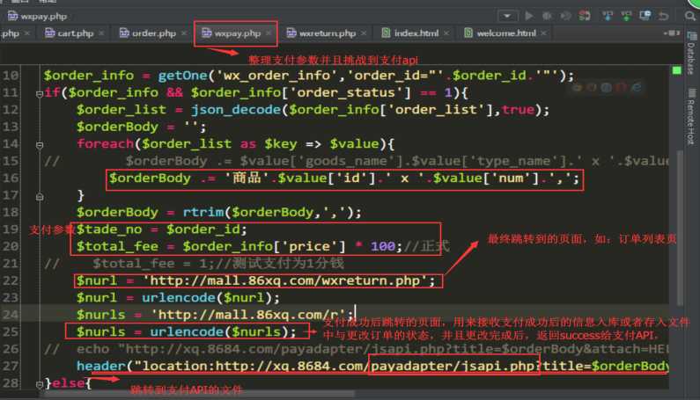
Task: Click the horizontal editor scrollbar
Action: pyautogui.click(x=199, y=394)
